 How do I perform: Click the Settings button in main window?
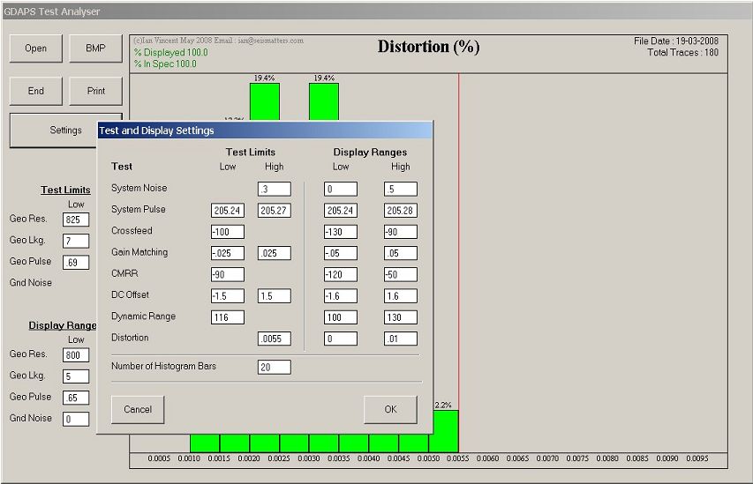(x=66, y=130)
